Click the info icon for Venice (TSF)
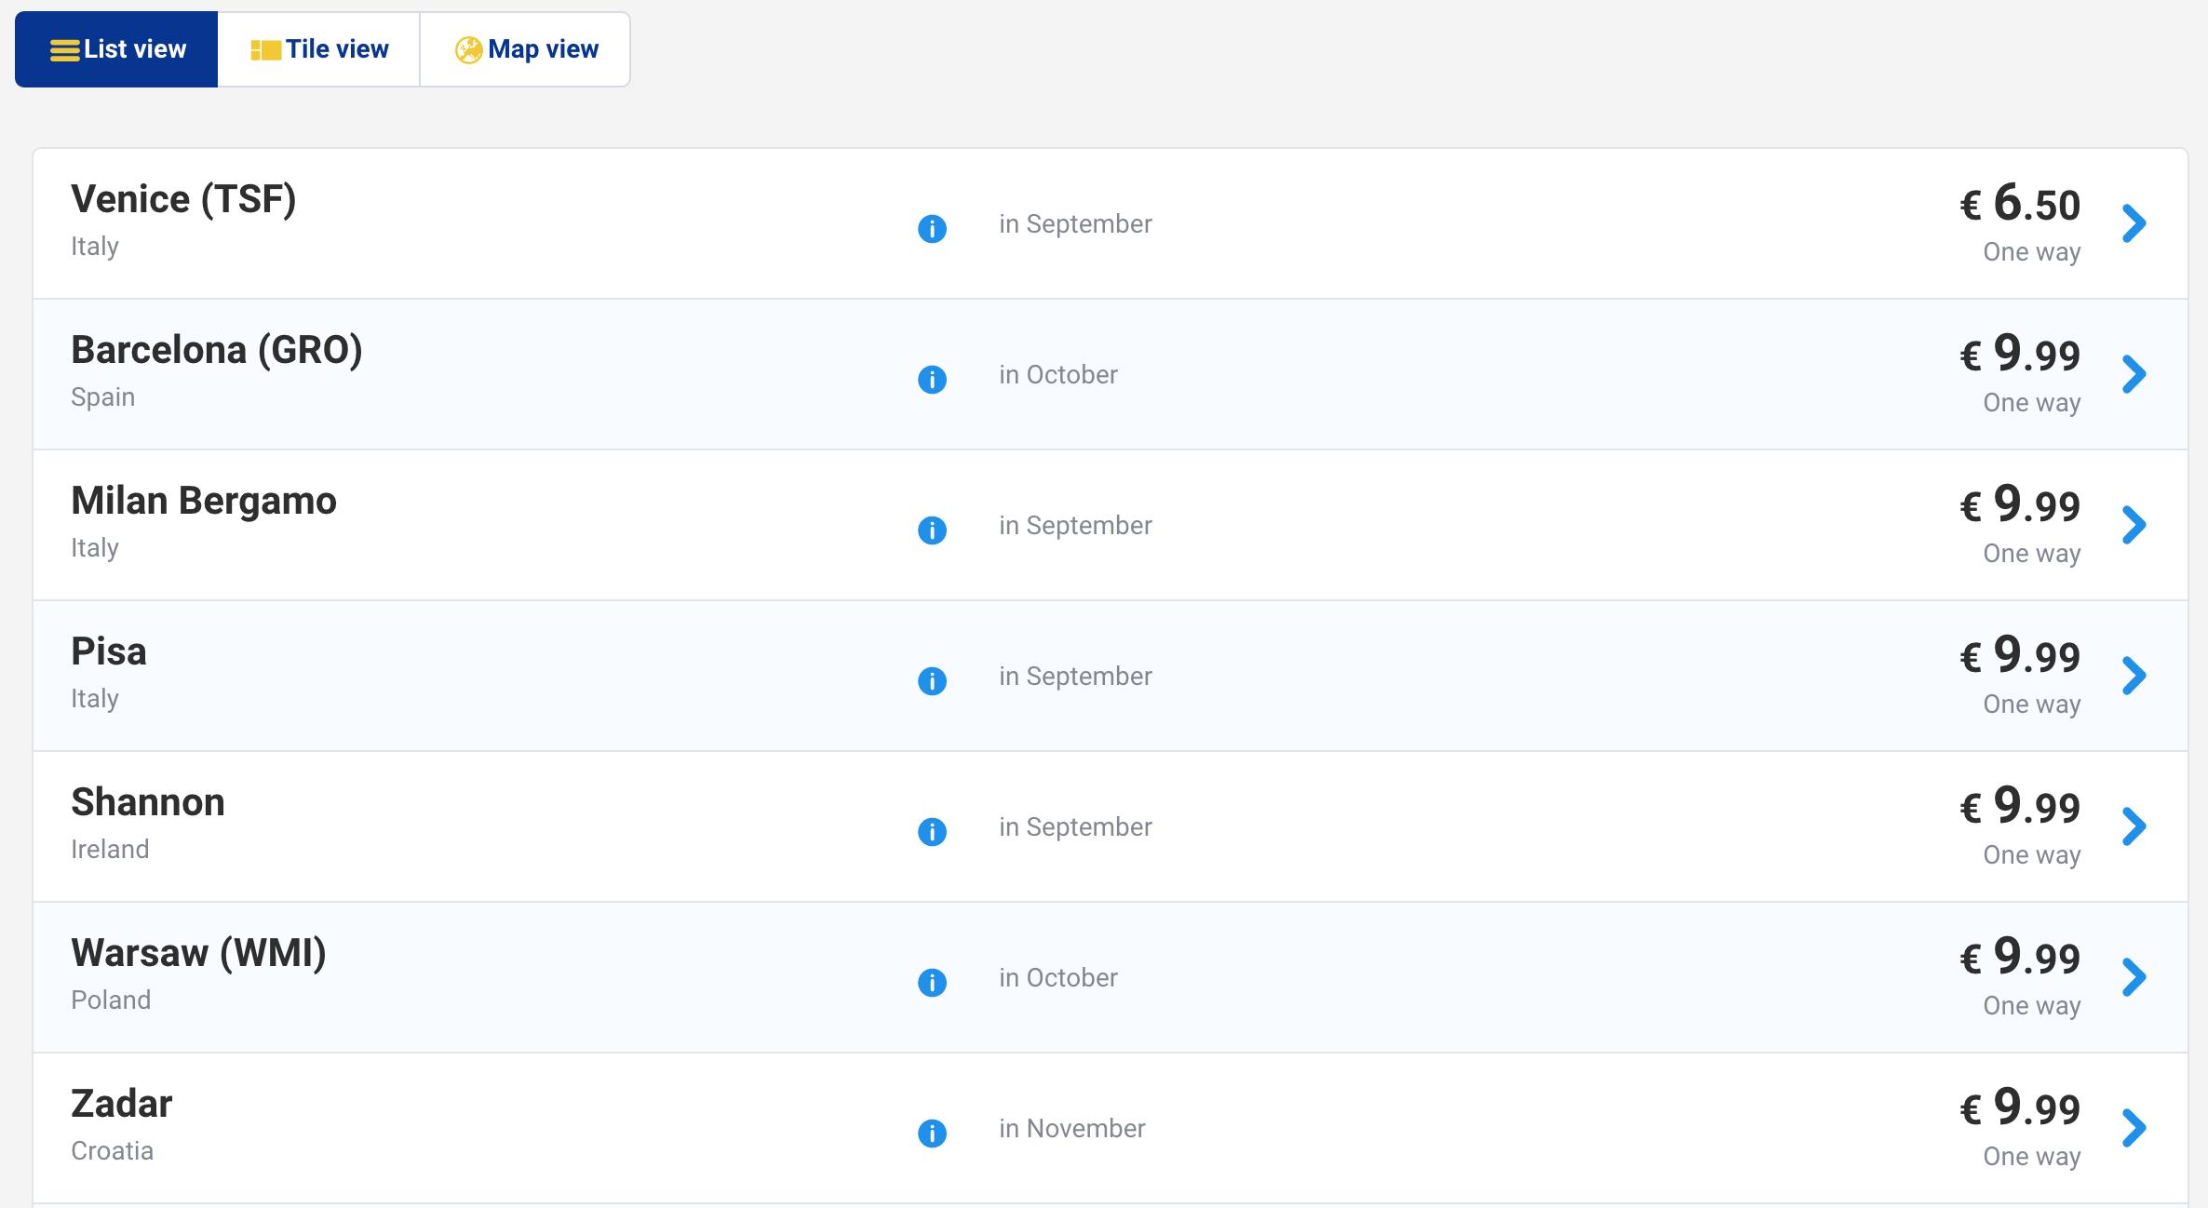This screenshot has width=2208, height=1208. [932, 229]
